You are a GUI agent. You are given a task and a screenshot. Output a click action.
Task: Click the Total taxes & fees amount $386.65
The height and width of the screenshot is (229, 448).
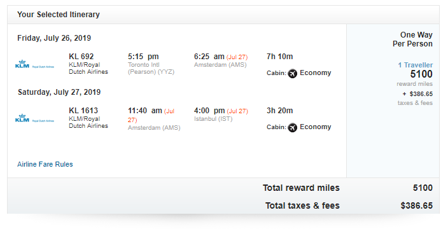[417, 205]
